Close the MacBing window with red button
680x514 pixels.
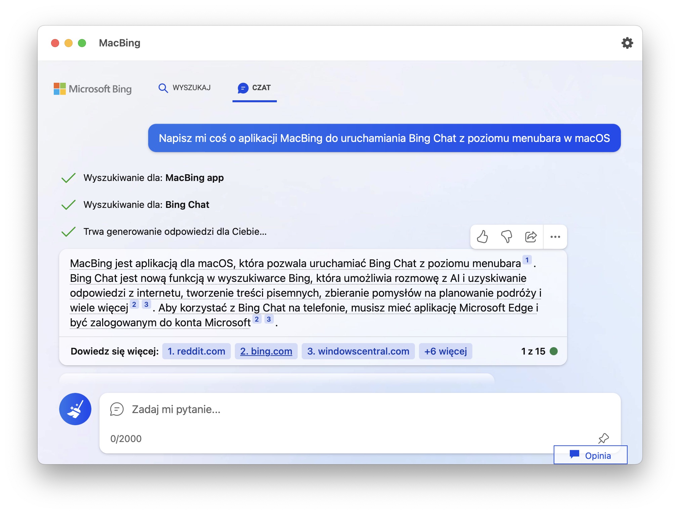[x=55, y=43]
